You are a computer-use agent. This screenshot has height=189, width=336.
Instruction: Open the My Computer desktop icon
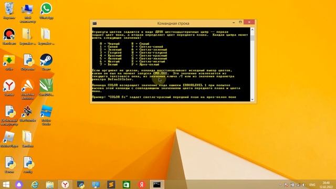click(x=27, y=13)
